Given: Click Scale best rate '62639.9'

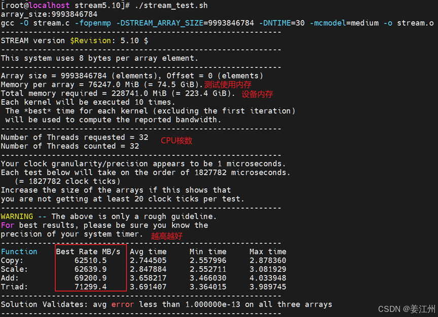Looking at the screenshot, I should [91, 269].
